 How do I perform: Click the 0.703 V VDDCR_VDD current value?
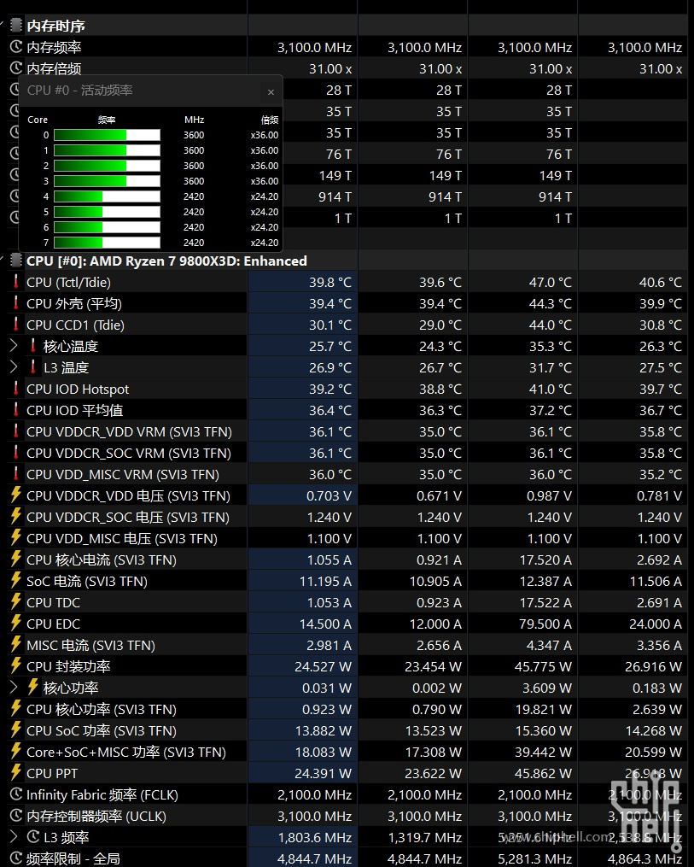click(329, 495)
